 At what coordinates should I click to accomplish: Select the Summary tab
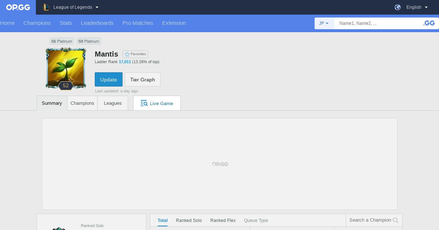(x=52, y=103)
